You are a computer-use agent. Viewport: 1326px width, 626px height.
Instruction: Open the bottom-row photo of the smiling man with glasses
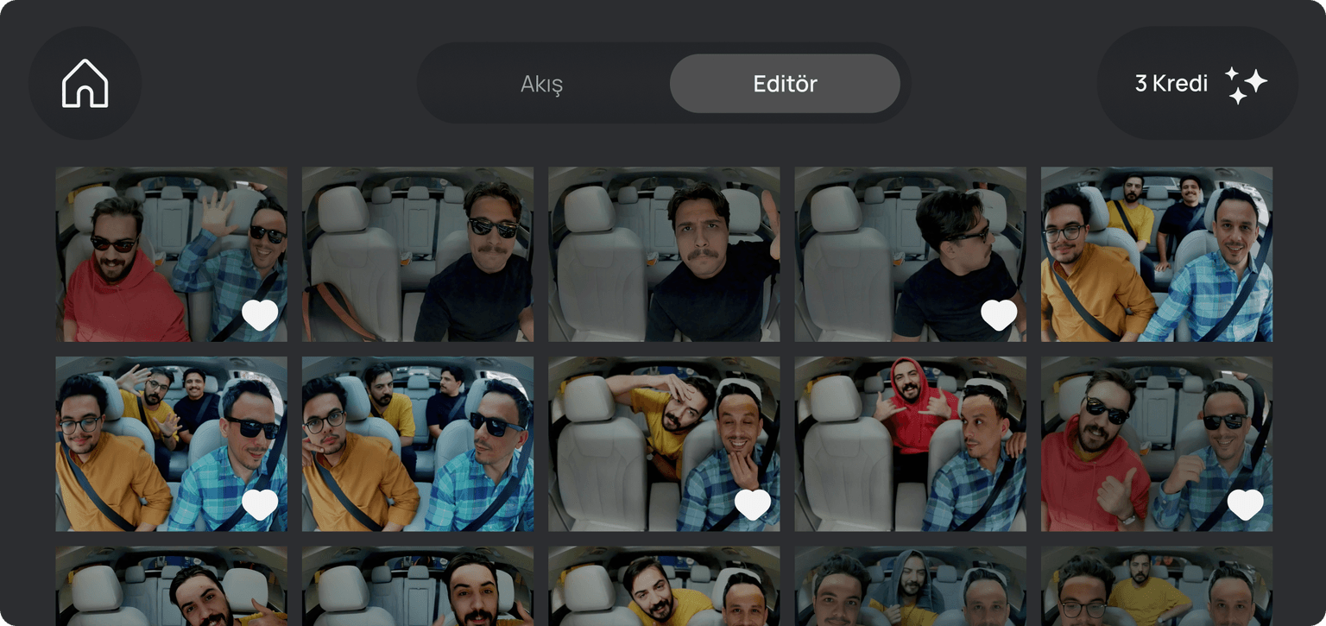click(x=417, y=585)
